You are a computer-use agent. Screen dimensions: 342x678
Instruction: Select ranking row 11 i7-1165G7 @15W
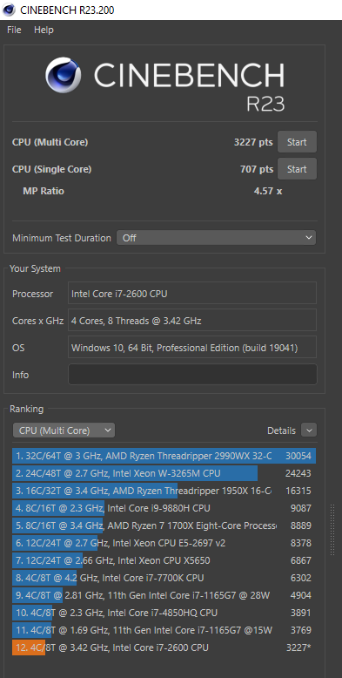pyautogui.click(x=164, y=630)
